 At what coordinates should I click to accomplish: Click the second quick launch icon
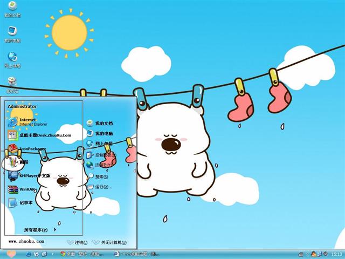pos(37,254)
